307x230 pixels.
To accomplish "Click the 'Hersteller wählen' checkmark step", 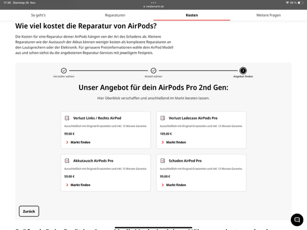I will [64, 70].
